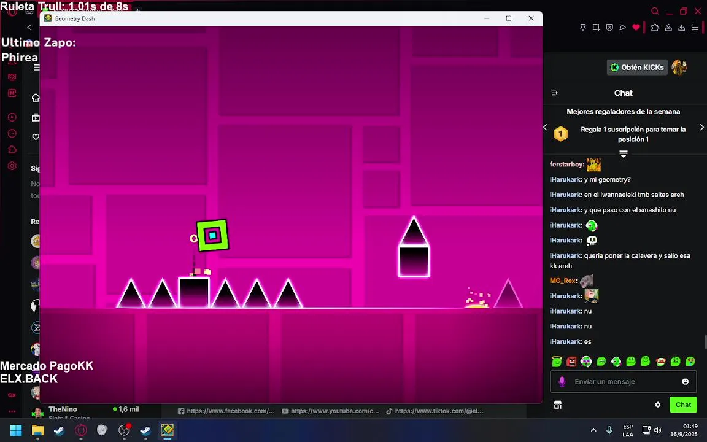Open the Windows Start menu

(x=16, y=430)
